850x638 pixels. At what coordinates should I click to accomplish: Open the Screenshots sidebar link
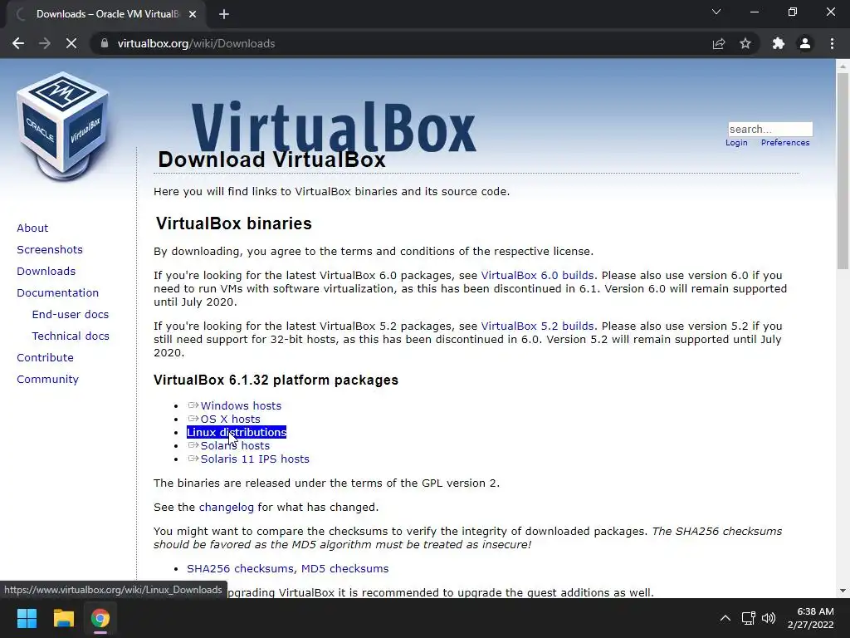pos(50,249)
